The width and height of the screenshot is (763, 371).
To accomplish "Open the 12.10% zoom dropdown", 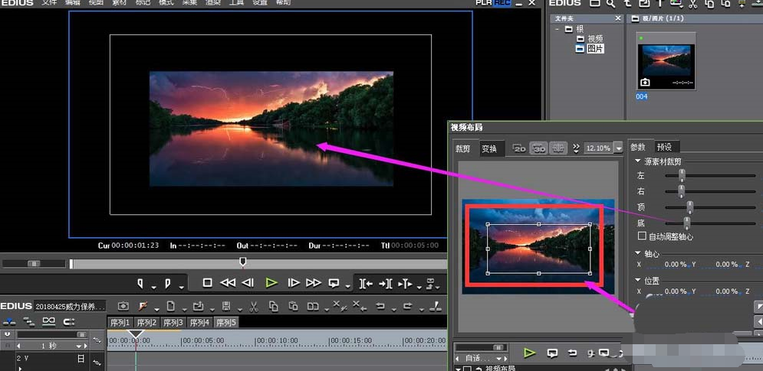I will click(x=618, y=148).
